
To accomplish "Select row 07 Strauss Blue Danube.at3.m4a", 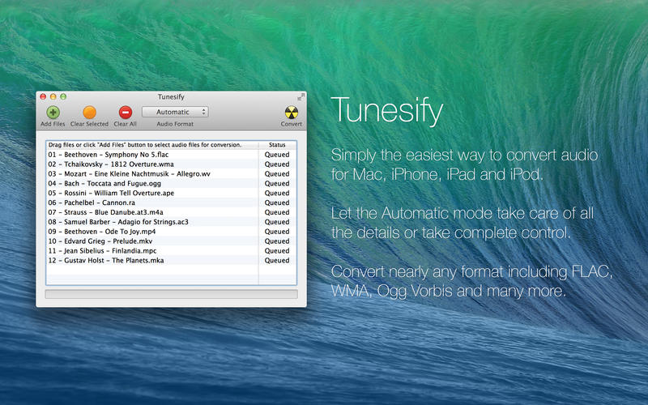I will (x=171, y=212).
